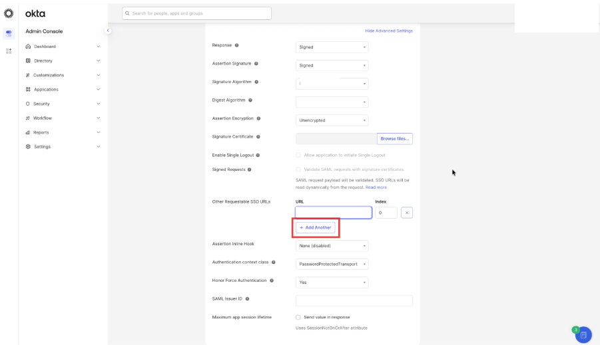Open the Authentication context class dropdown
The image size is (600, 345).
332,265
